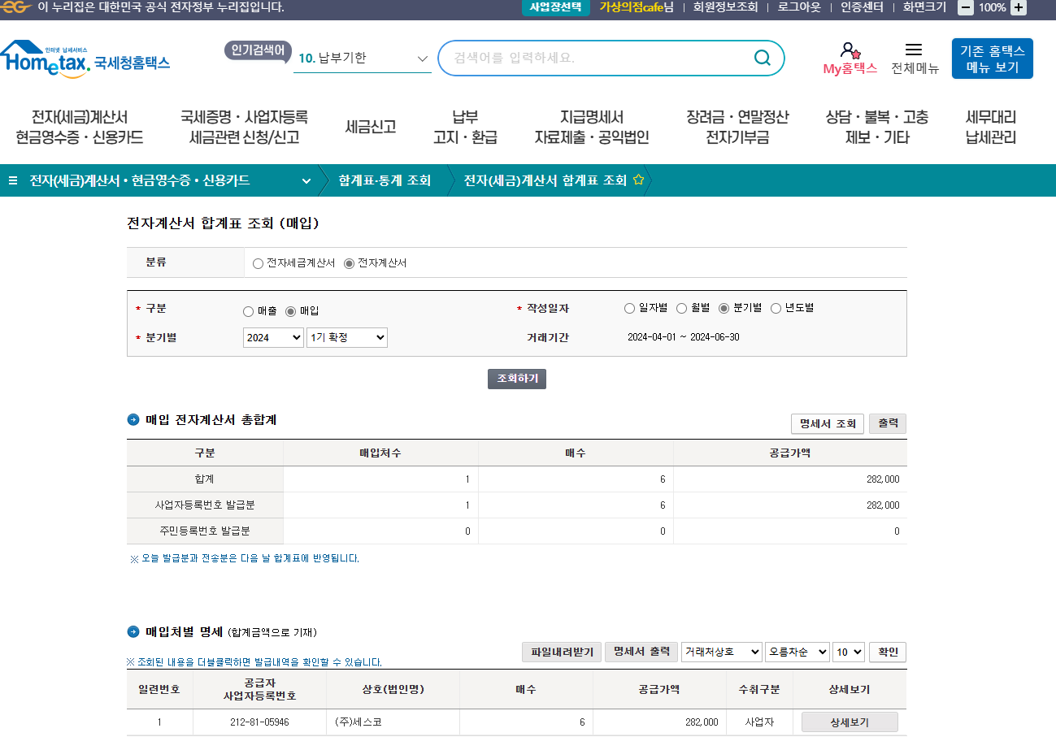Screen dimensions: 1056x737
Task: Click the search keyword input field
Action: pyautogui.click(x=598, y=58)
